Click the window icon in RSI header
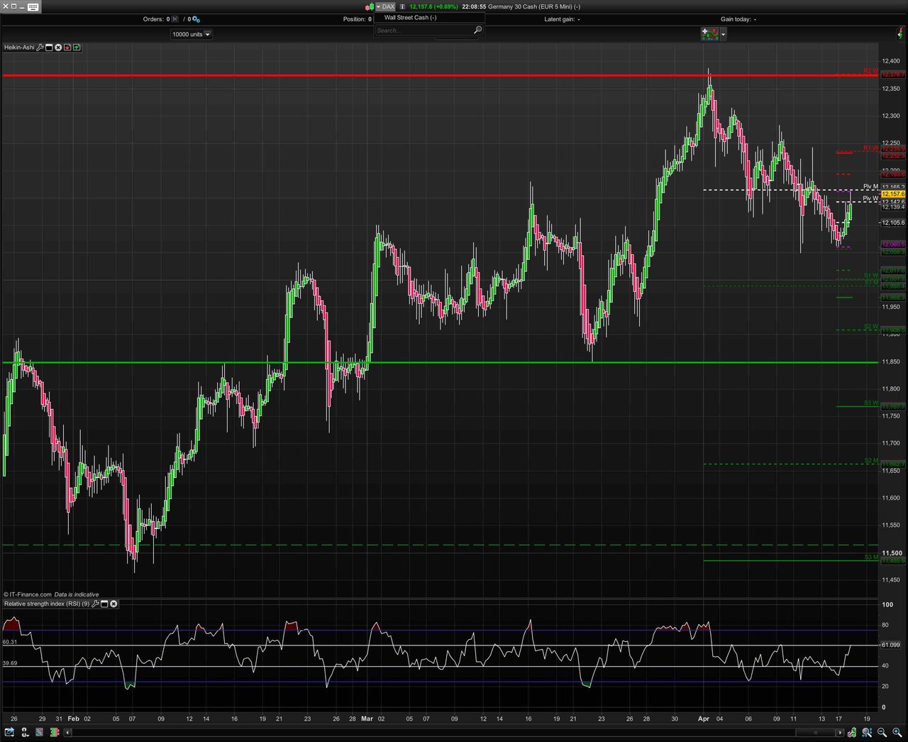This screenshot has height=742, width=908. point(104,604)
